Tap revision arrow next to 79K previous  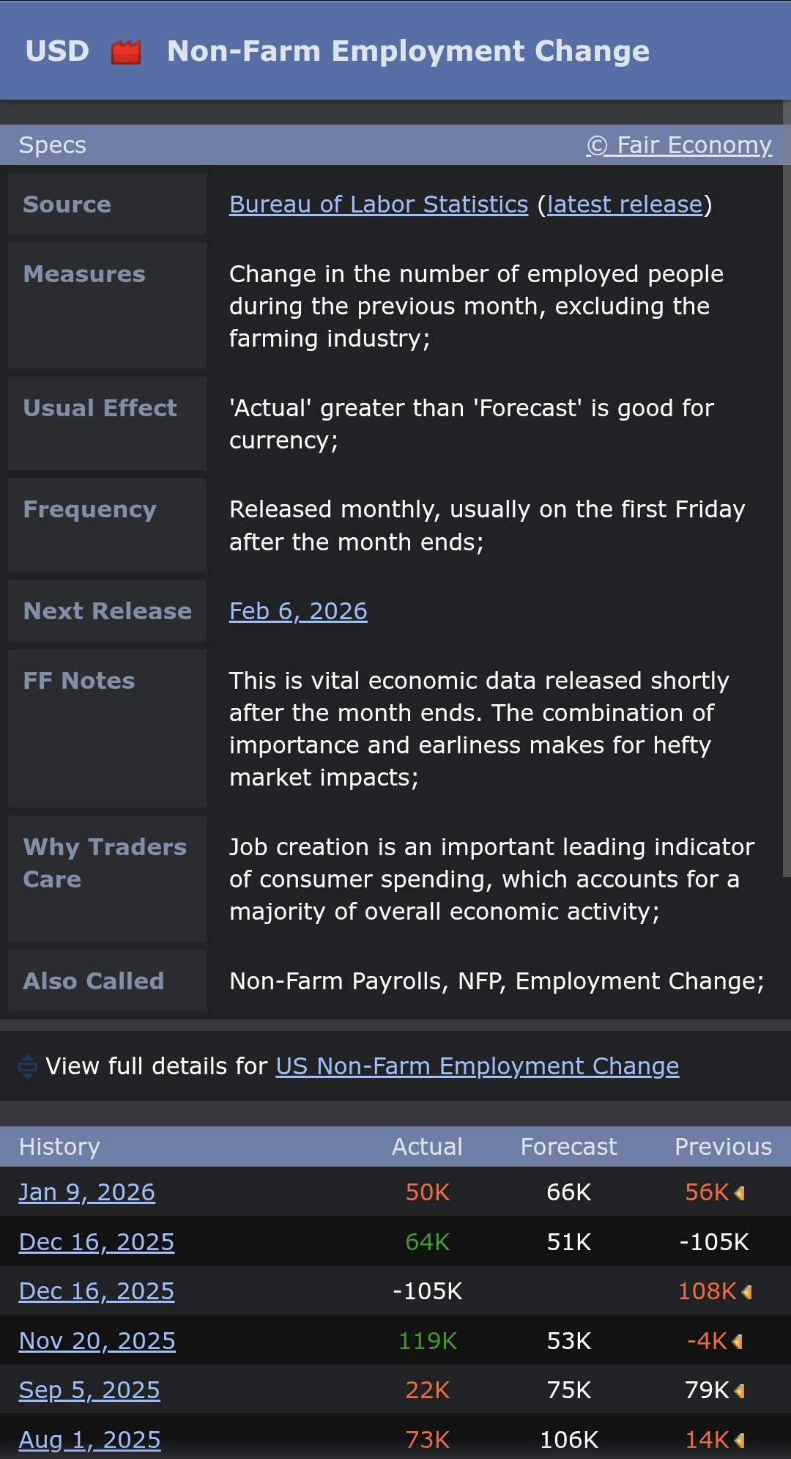point(740,1391)
